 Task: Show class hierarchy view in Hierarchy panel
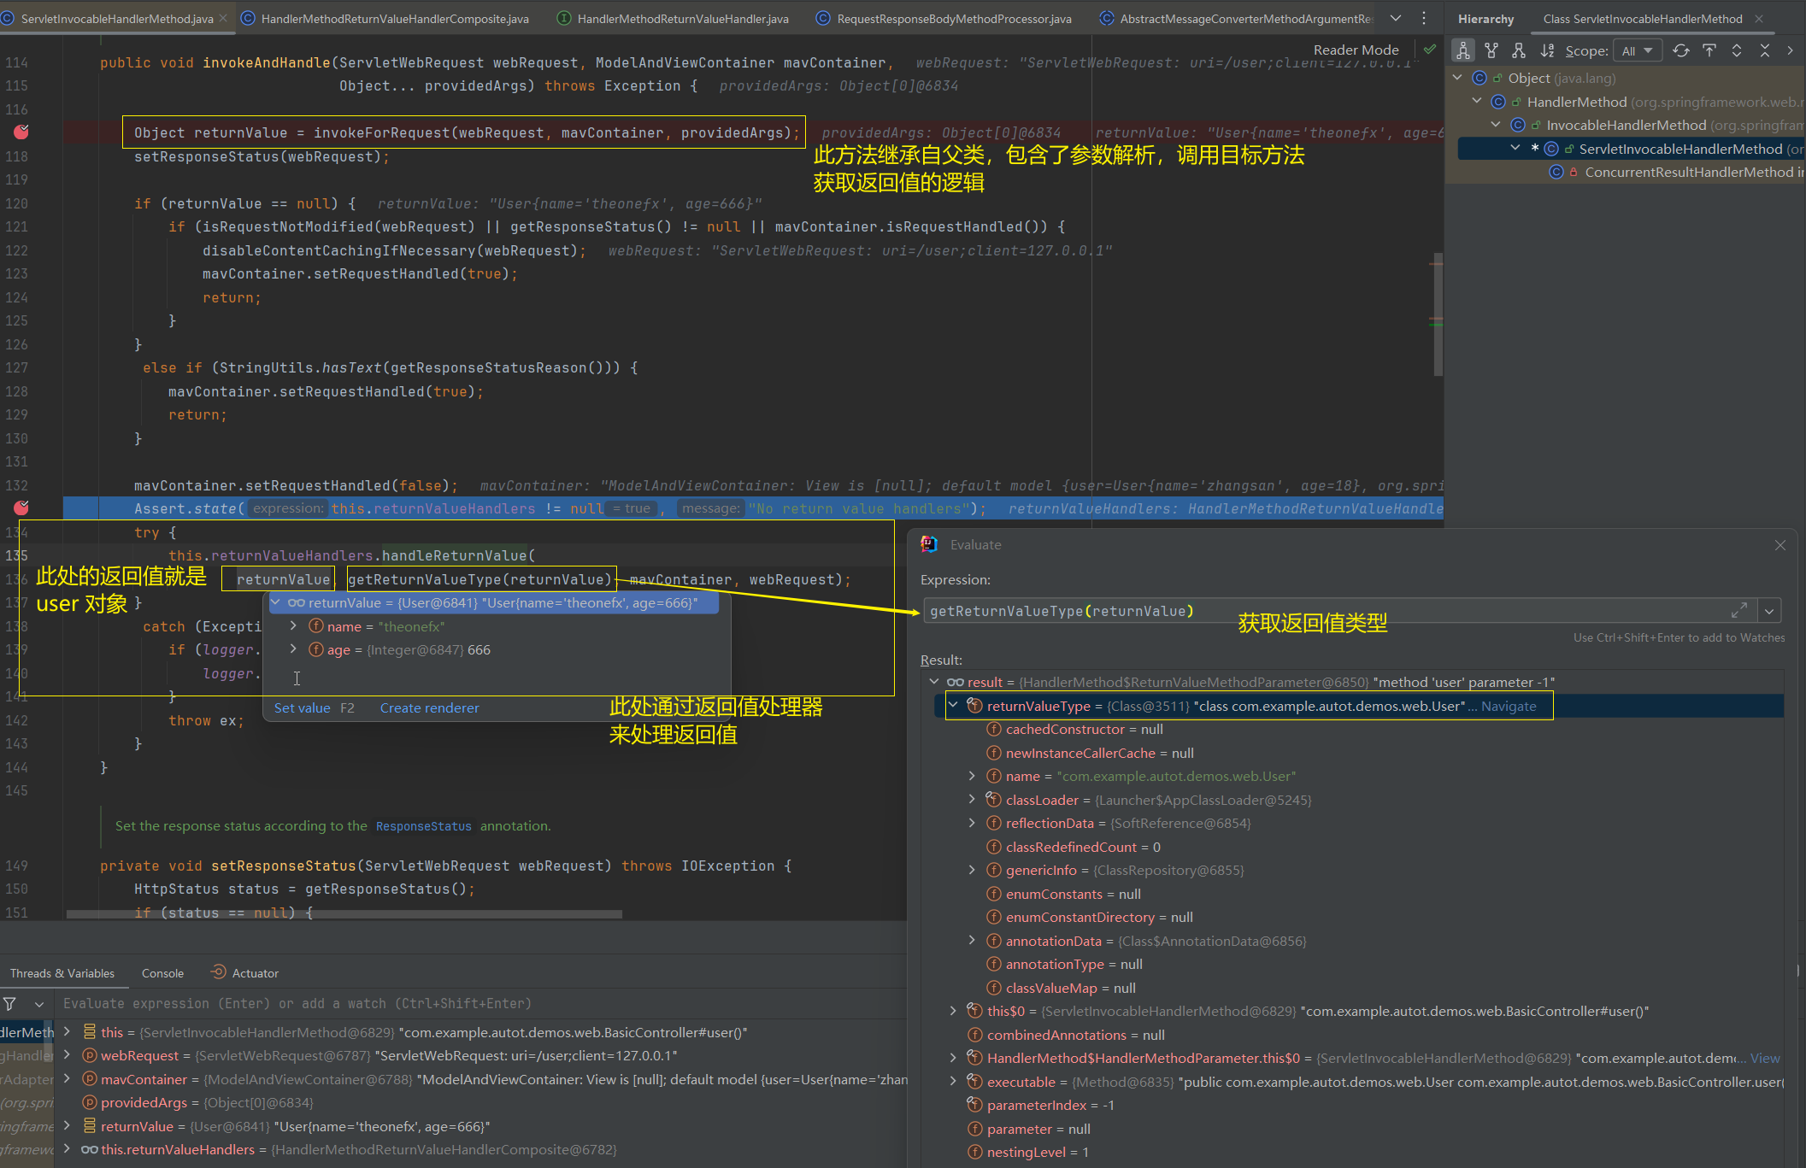(x=1463, y=51)
